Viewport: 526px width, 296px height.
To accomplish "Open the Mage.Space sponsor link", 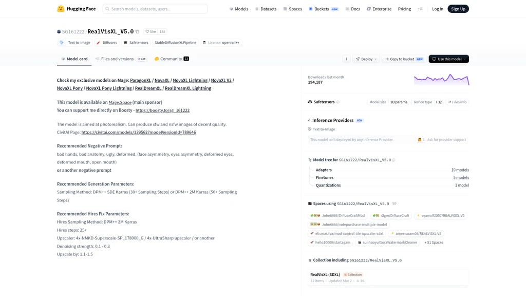I will pyautogui.click(x=120, y=102).
